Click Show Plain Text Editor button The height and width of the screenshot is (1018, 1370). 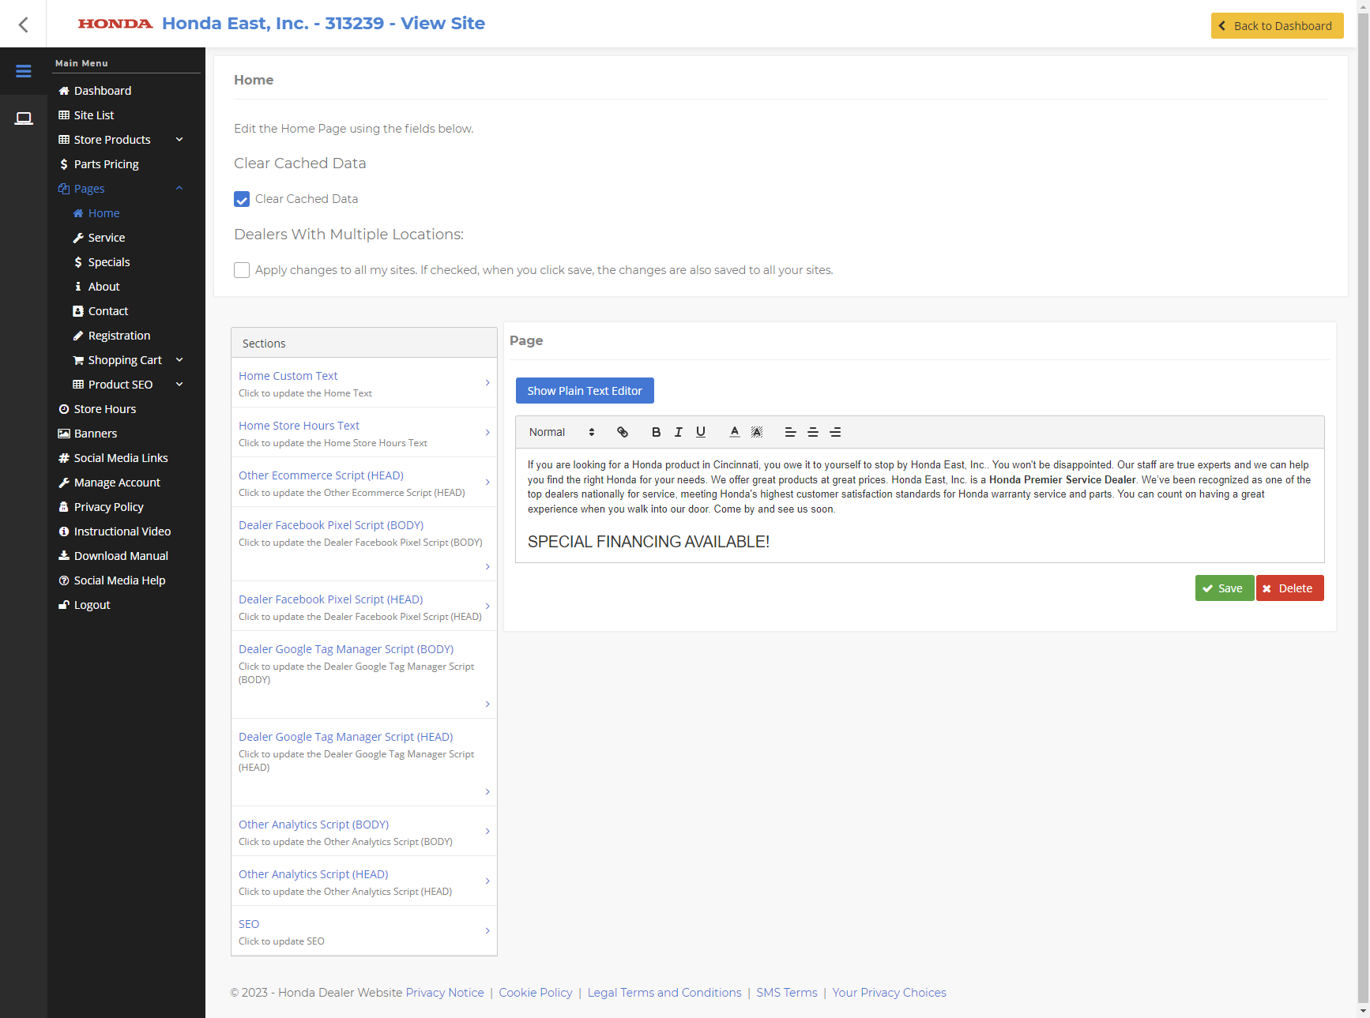pos(585,391)
